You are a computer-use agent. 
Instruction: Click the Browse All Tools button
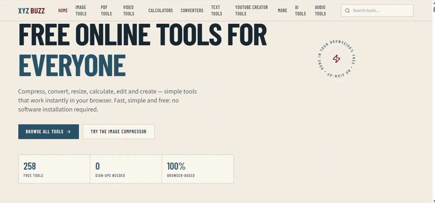[48, 132]
